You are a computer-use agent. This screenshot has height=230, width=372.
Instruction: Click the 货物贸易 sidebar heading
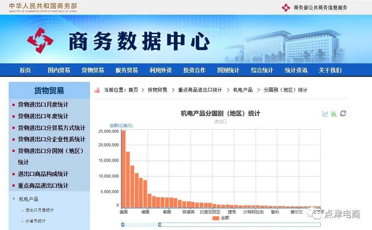[49, 90]
